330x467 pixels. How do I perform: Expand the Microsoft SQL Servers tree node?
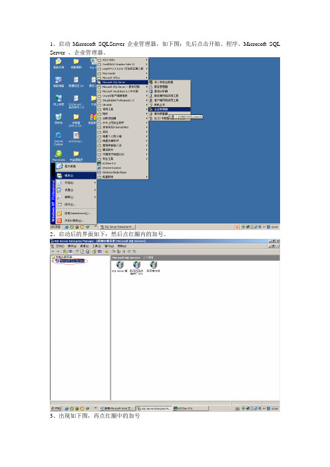pos(53,261)
